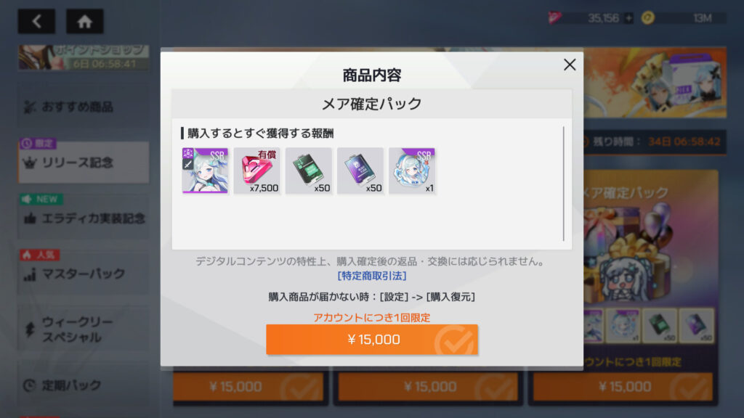Add gems using the plus icon
Screen dimensions: 744x418
(628, 18)
